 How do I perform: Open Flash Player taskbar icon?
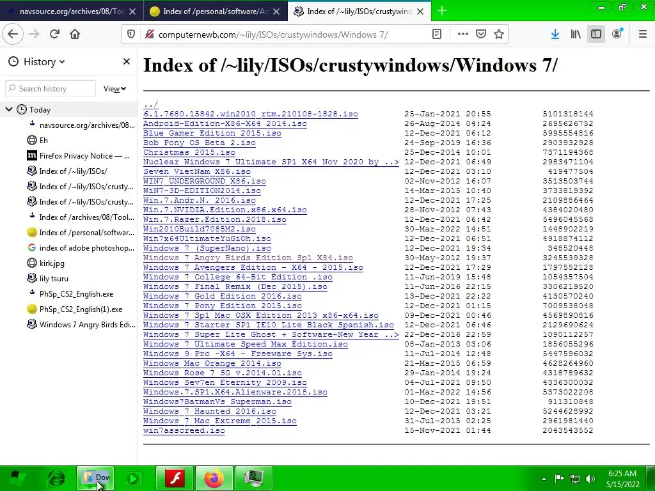click(x=175, y=478)
